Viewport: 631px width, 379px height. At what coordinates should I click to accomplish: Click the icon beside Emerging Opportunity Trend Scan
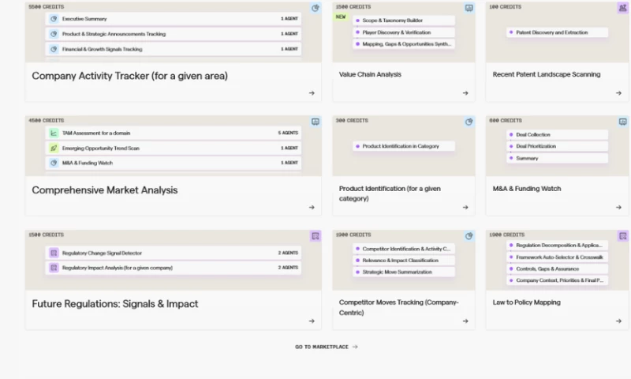click(x=54, y=148)
